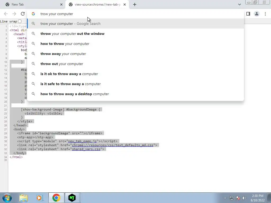Click the volume speaker tray icon
This screenshot has width=271, height=203.
pyautogui.click(x=244, y=198)
